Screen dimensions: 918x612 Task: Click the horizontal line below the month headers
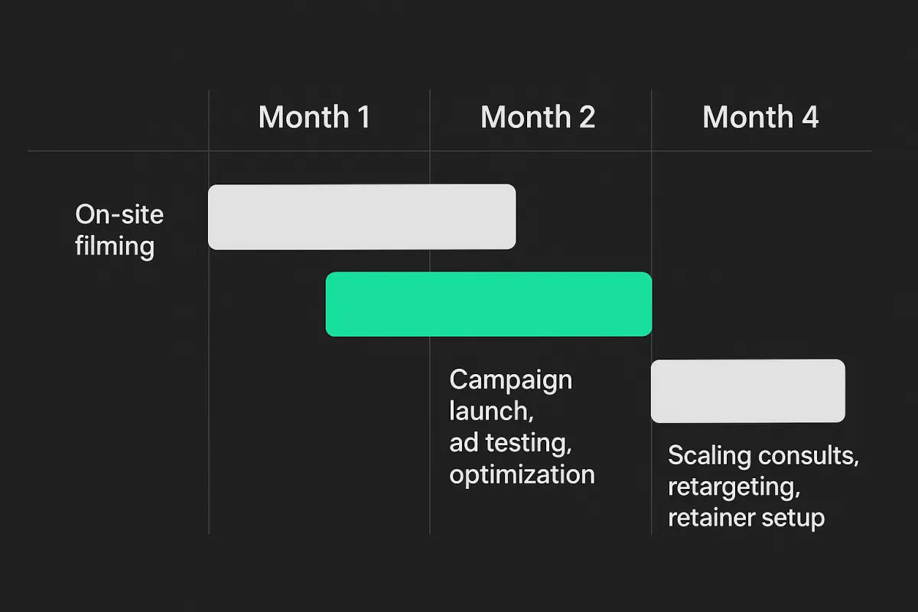(449, 151)
